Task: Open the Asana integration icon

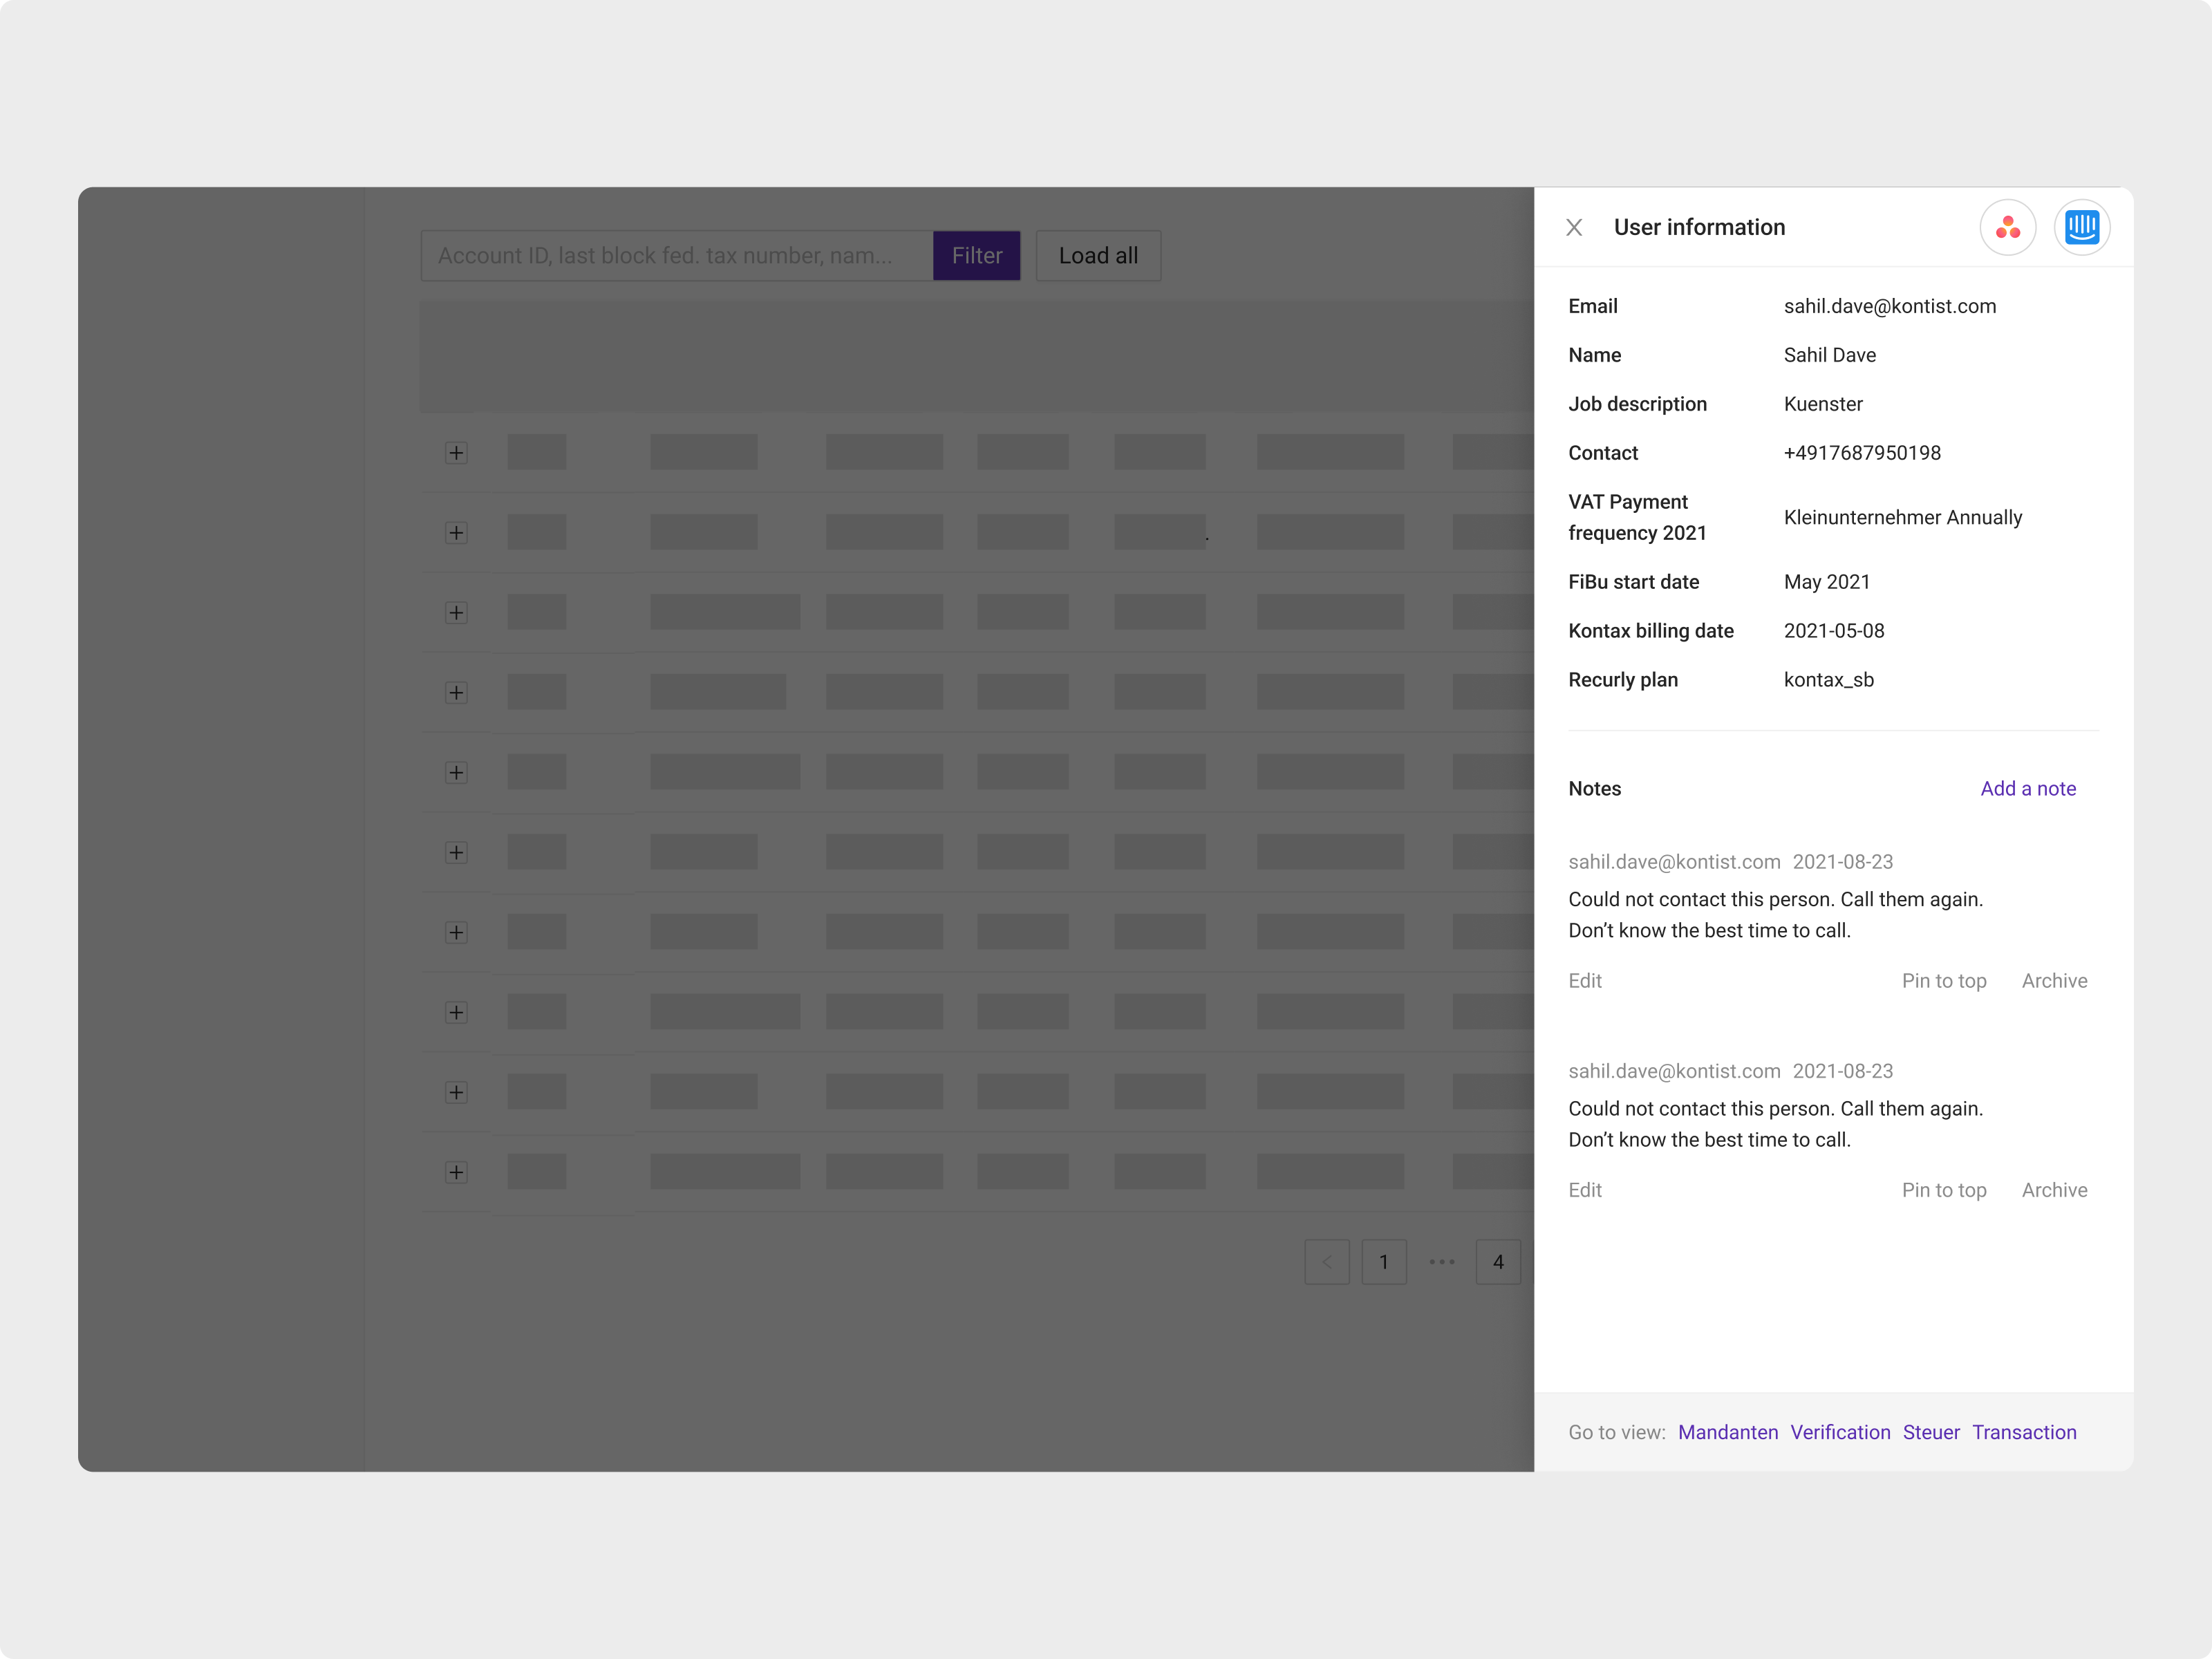Action: [2008, 227]
